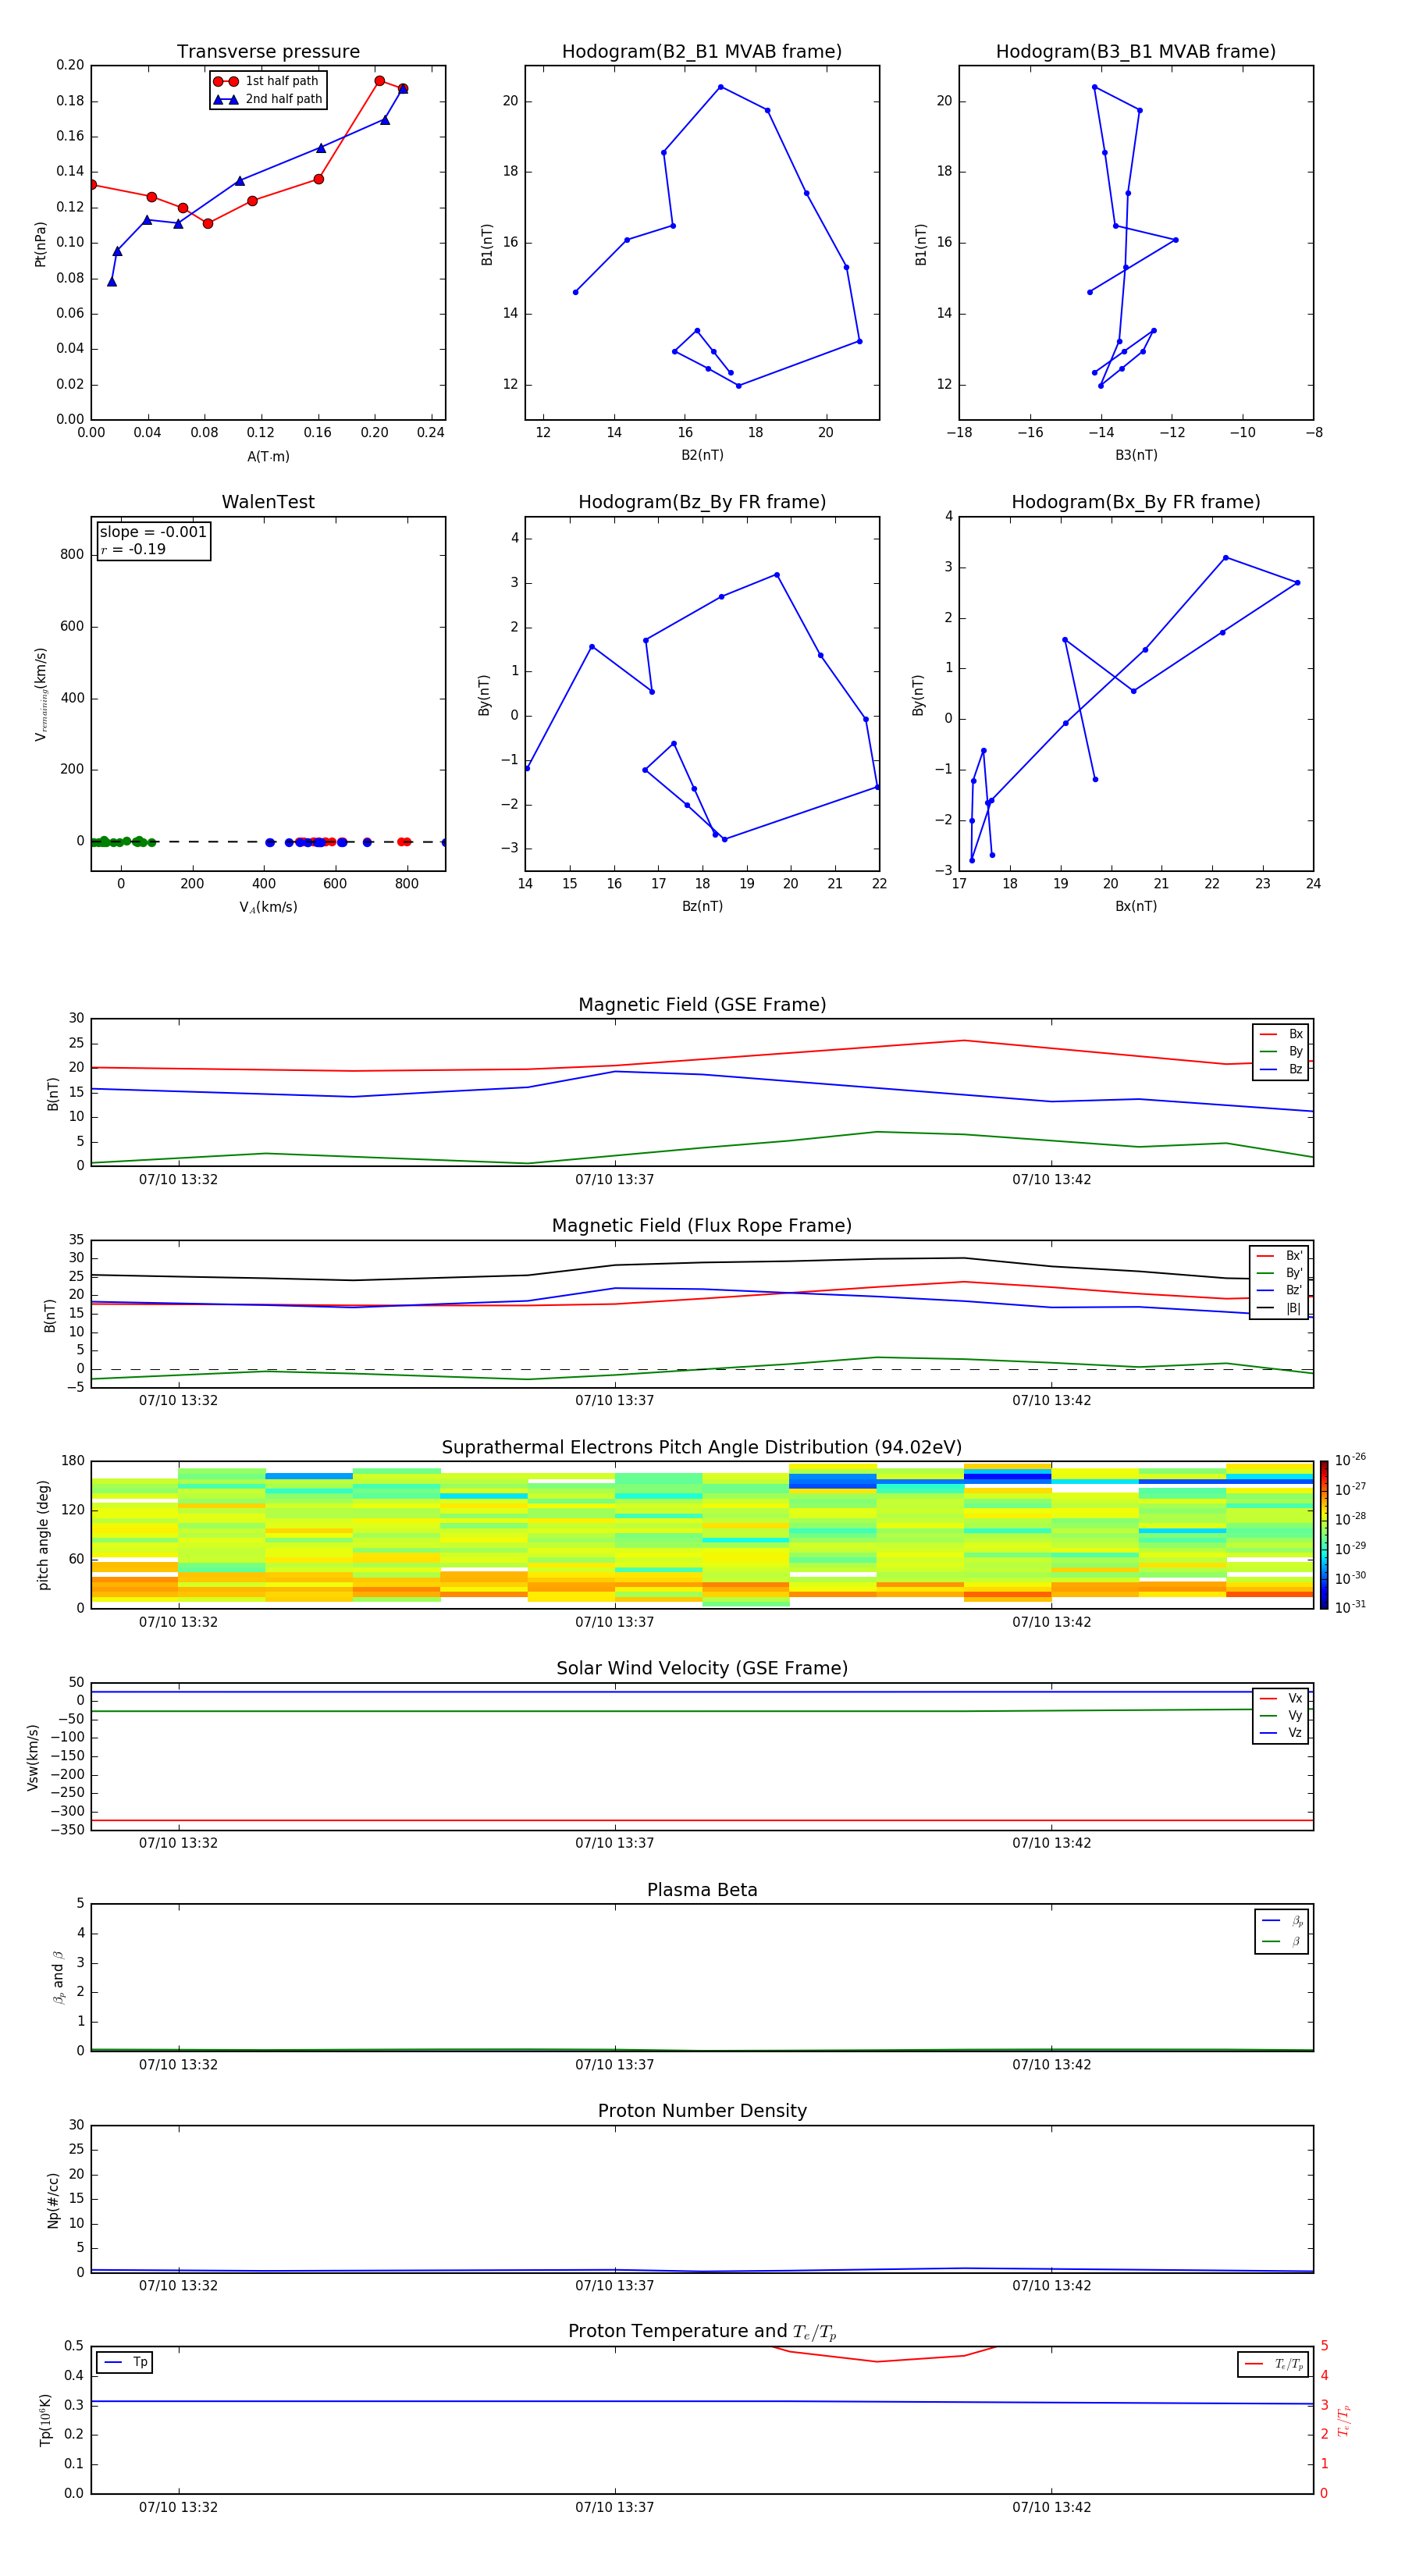1405x2576 pixels.
Task: Click the Bz' legend entry in the flux rope plot
Action: pyautogui.click(x=1279, y=1290)
